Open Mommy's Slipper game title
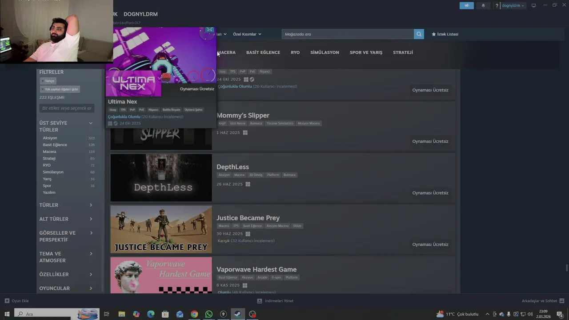569x320 pixels. [243, 116]
